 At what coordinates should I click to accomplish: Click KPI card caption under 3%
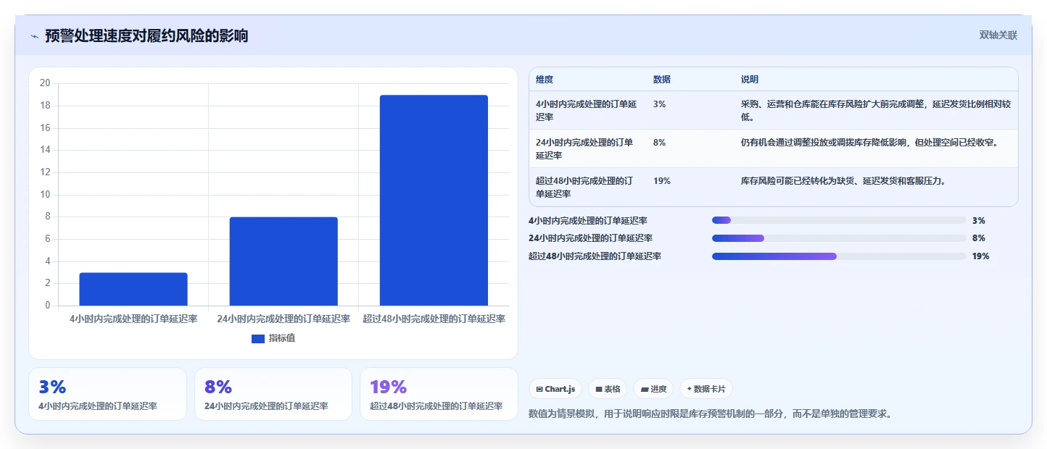pos(98,406)
